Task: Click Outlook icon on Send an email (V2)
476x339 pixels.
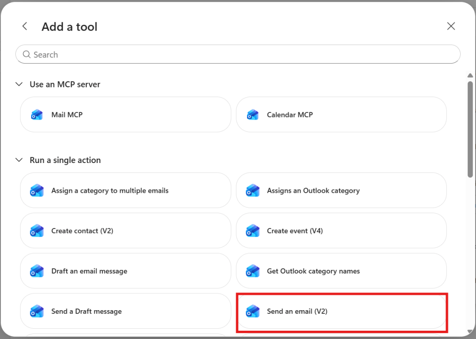Action: tap(253, 312)
